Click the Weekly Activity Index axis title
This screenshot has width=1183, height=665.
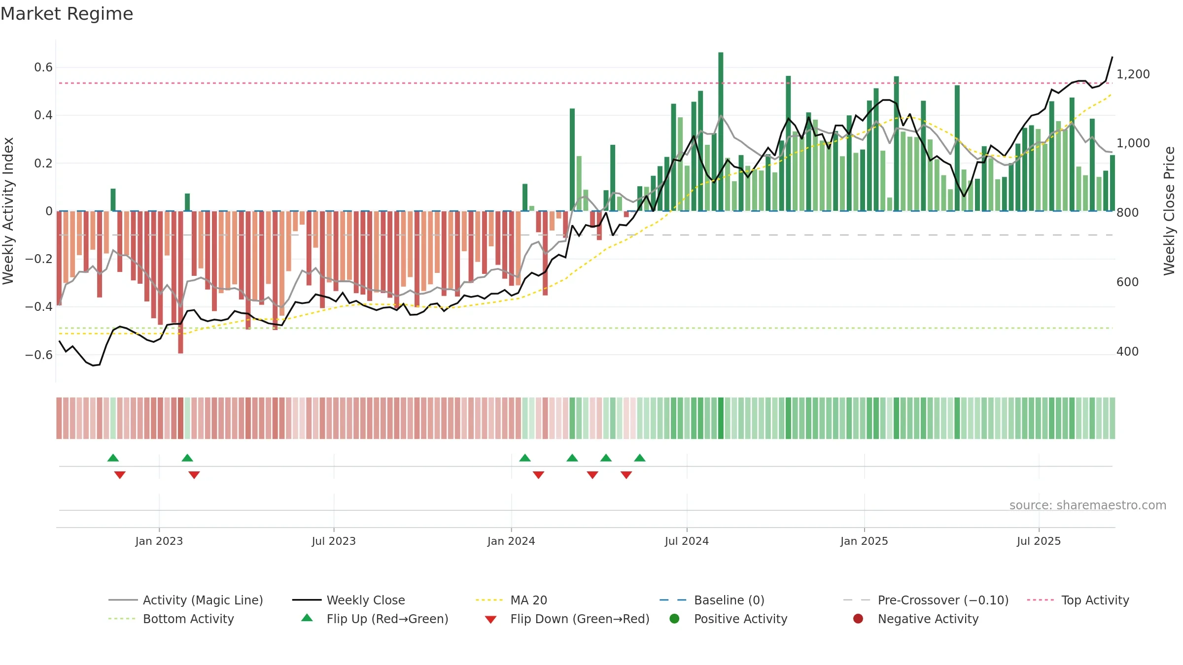[x=8, y=211]
